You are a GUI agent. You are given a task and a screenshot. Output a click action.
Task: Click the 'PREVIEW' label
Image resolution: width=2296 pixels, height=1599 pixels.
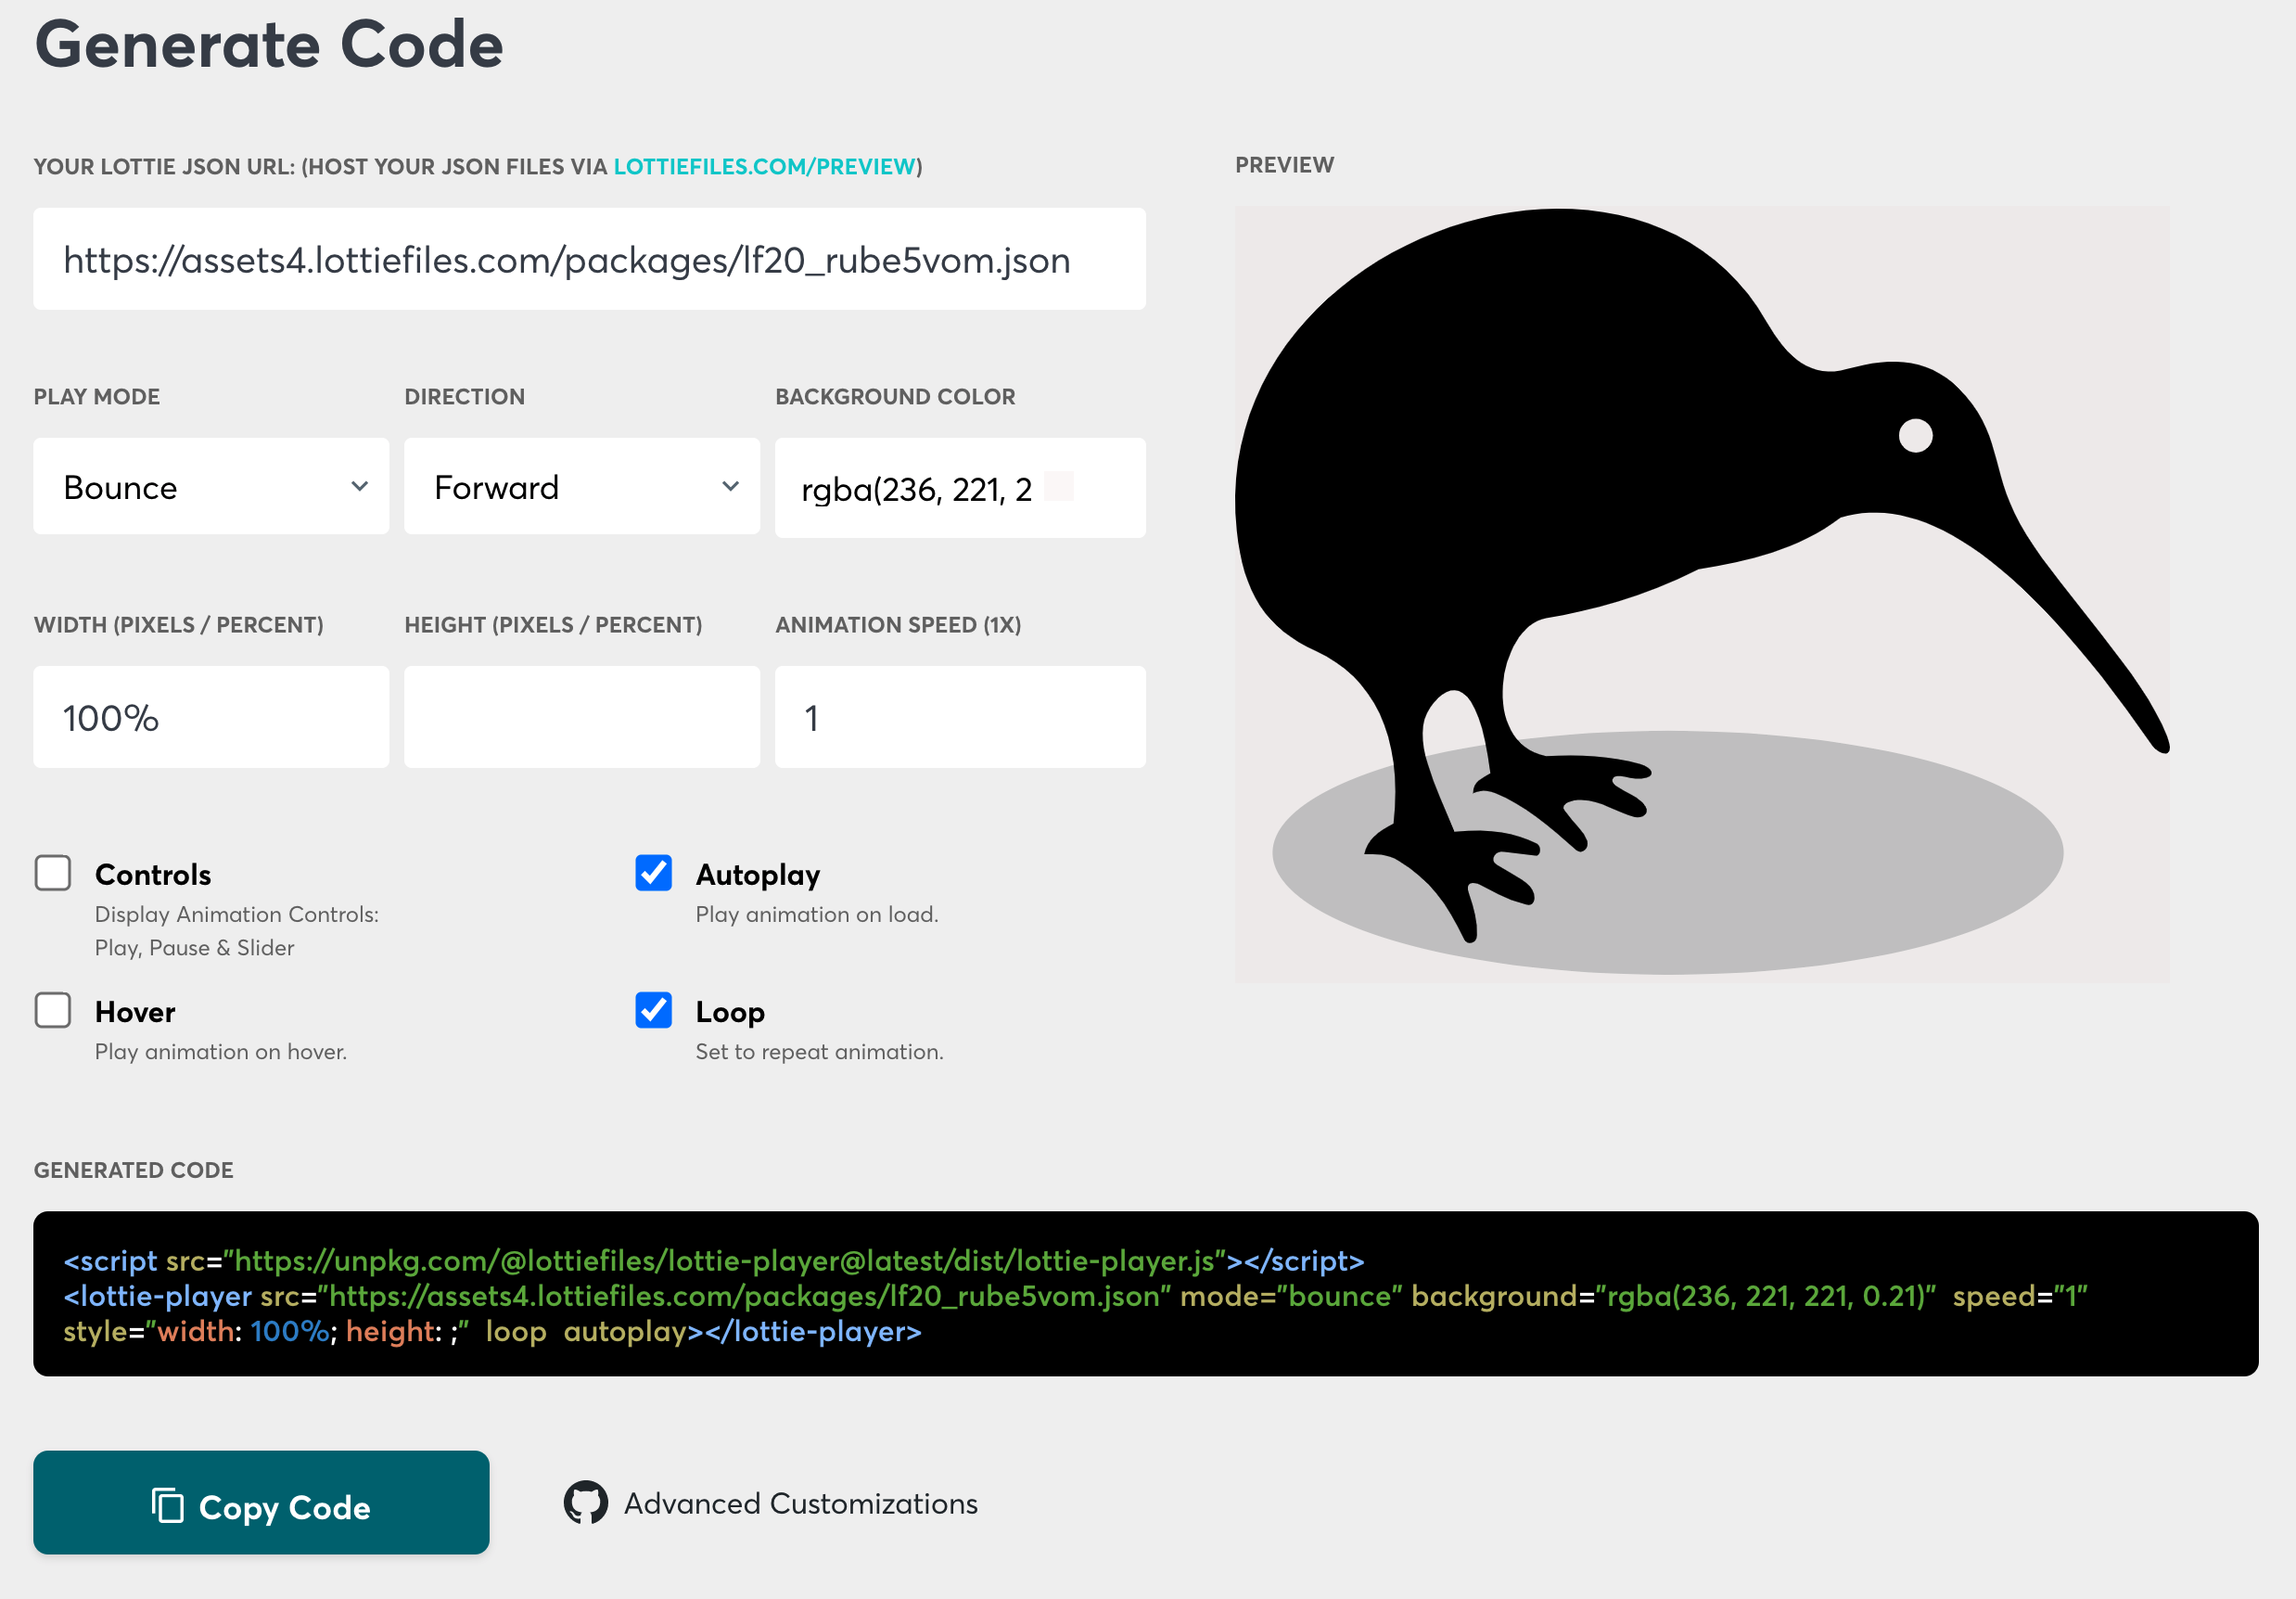click(x=1284, y=165)
